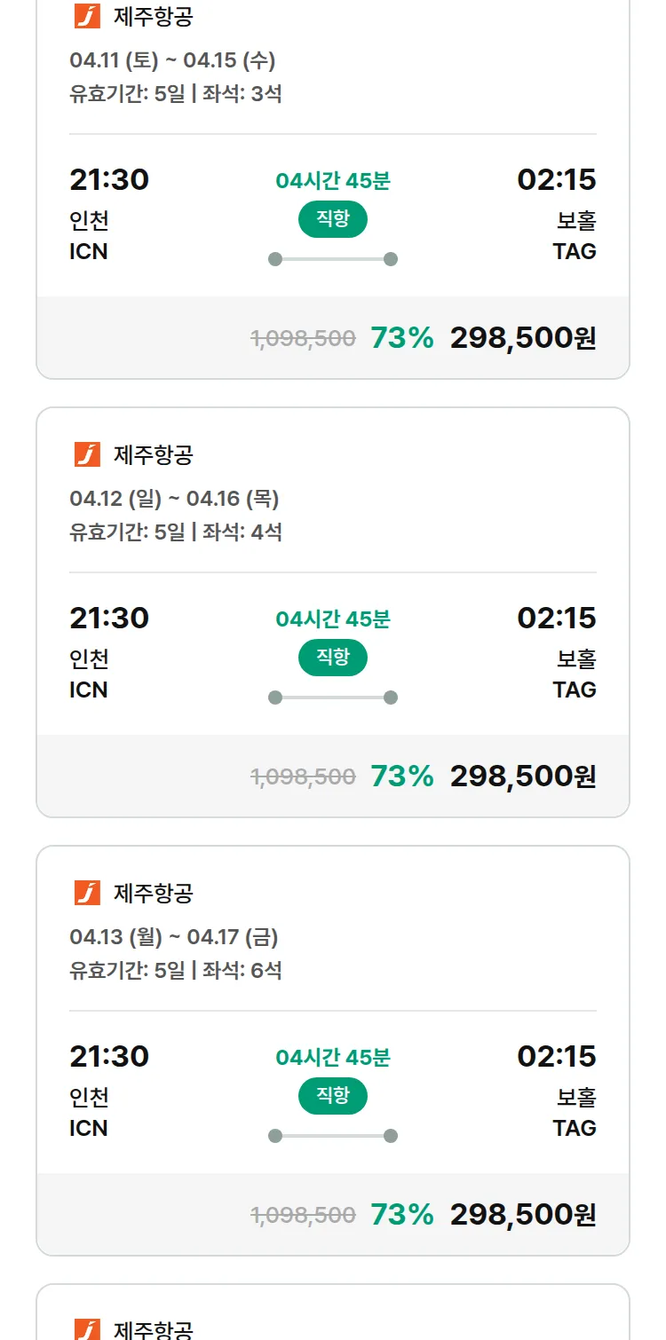Click the route line on 04.13 flight
The width and height of the screenshot is (666, 1340).
(x=333, y=1136)
